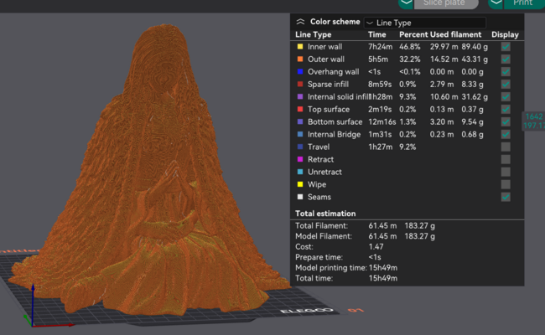The width and height of the screenshot is (545, 335).
Task: Toggle off the Seams display checkbox
Action: (x=505, y=196)
